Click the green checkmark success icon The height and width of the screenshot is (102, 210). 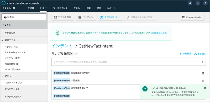[145, 89]
